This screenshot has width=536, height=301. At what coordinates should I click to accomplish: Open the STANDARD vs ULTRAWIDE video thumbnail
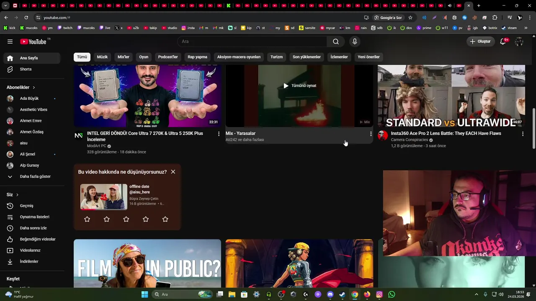point(451,96)
